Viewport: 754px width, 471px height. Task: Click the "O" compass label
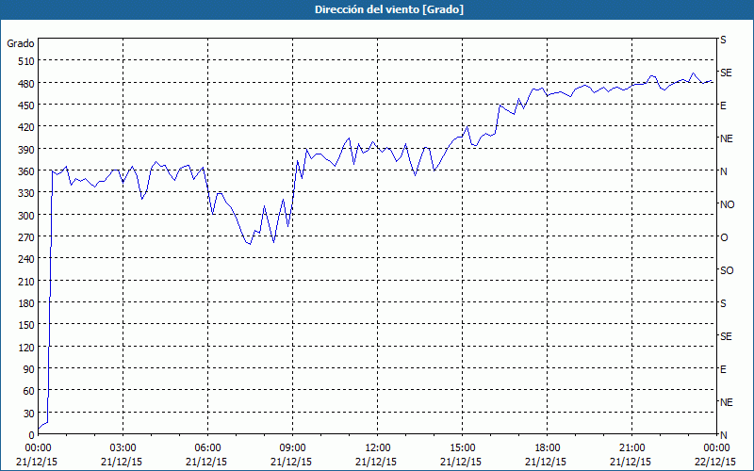coord(724,237)
